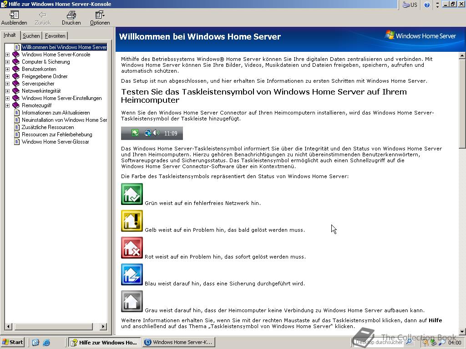
Task: Select the Serverspeicher tree label
Action: point(38,84)
